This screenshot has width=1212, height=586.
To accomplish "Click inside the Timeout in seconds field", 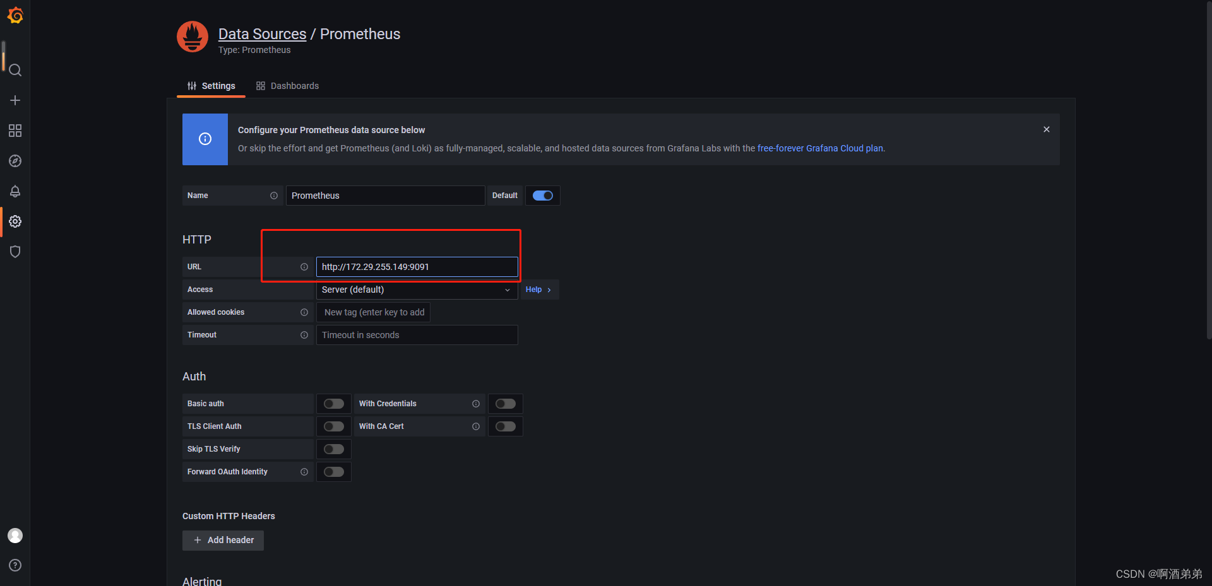I will (417, 335).
